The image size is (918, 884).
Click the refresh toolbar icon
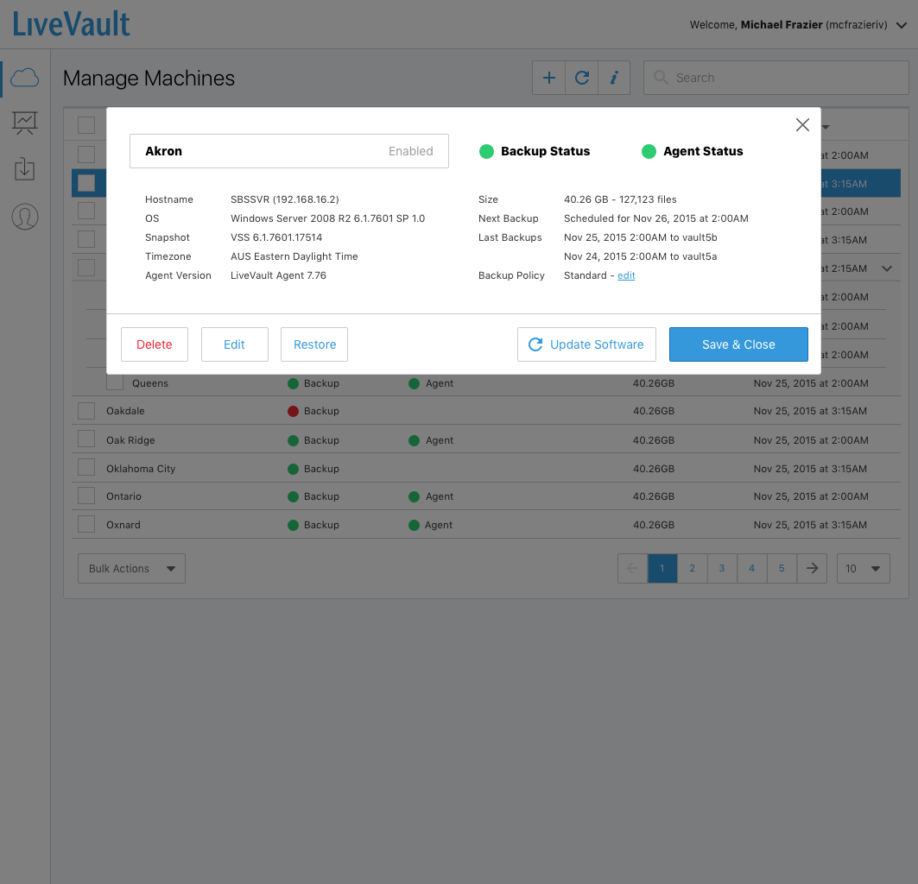[582, 78]
